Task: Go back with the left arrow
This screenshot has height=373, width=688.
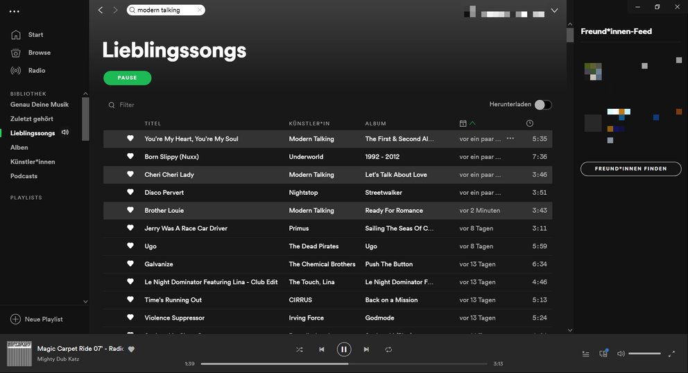Action: click(x=101, y=10)
